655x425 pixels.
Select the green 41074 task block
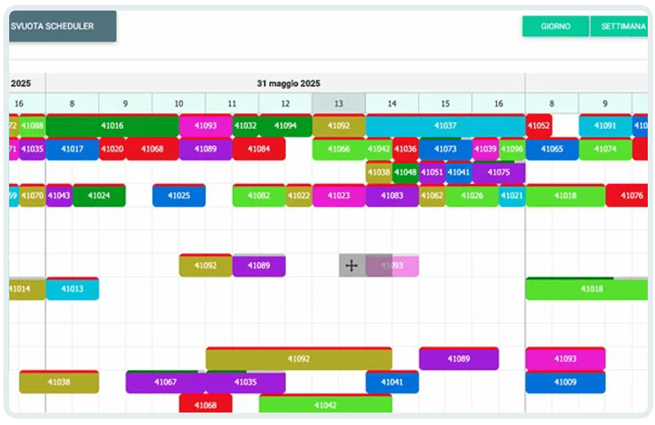click(x=605, y=149)
